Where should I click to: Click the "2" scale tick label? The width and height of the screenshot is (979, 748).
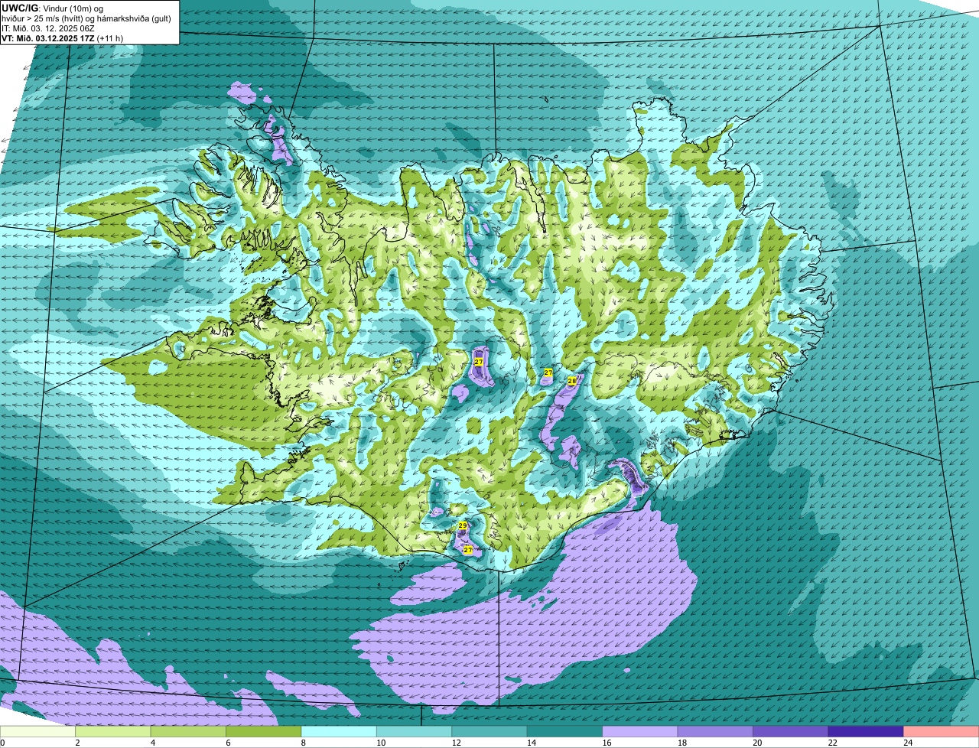[77, 743]
